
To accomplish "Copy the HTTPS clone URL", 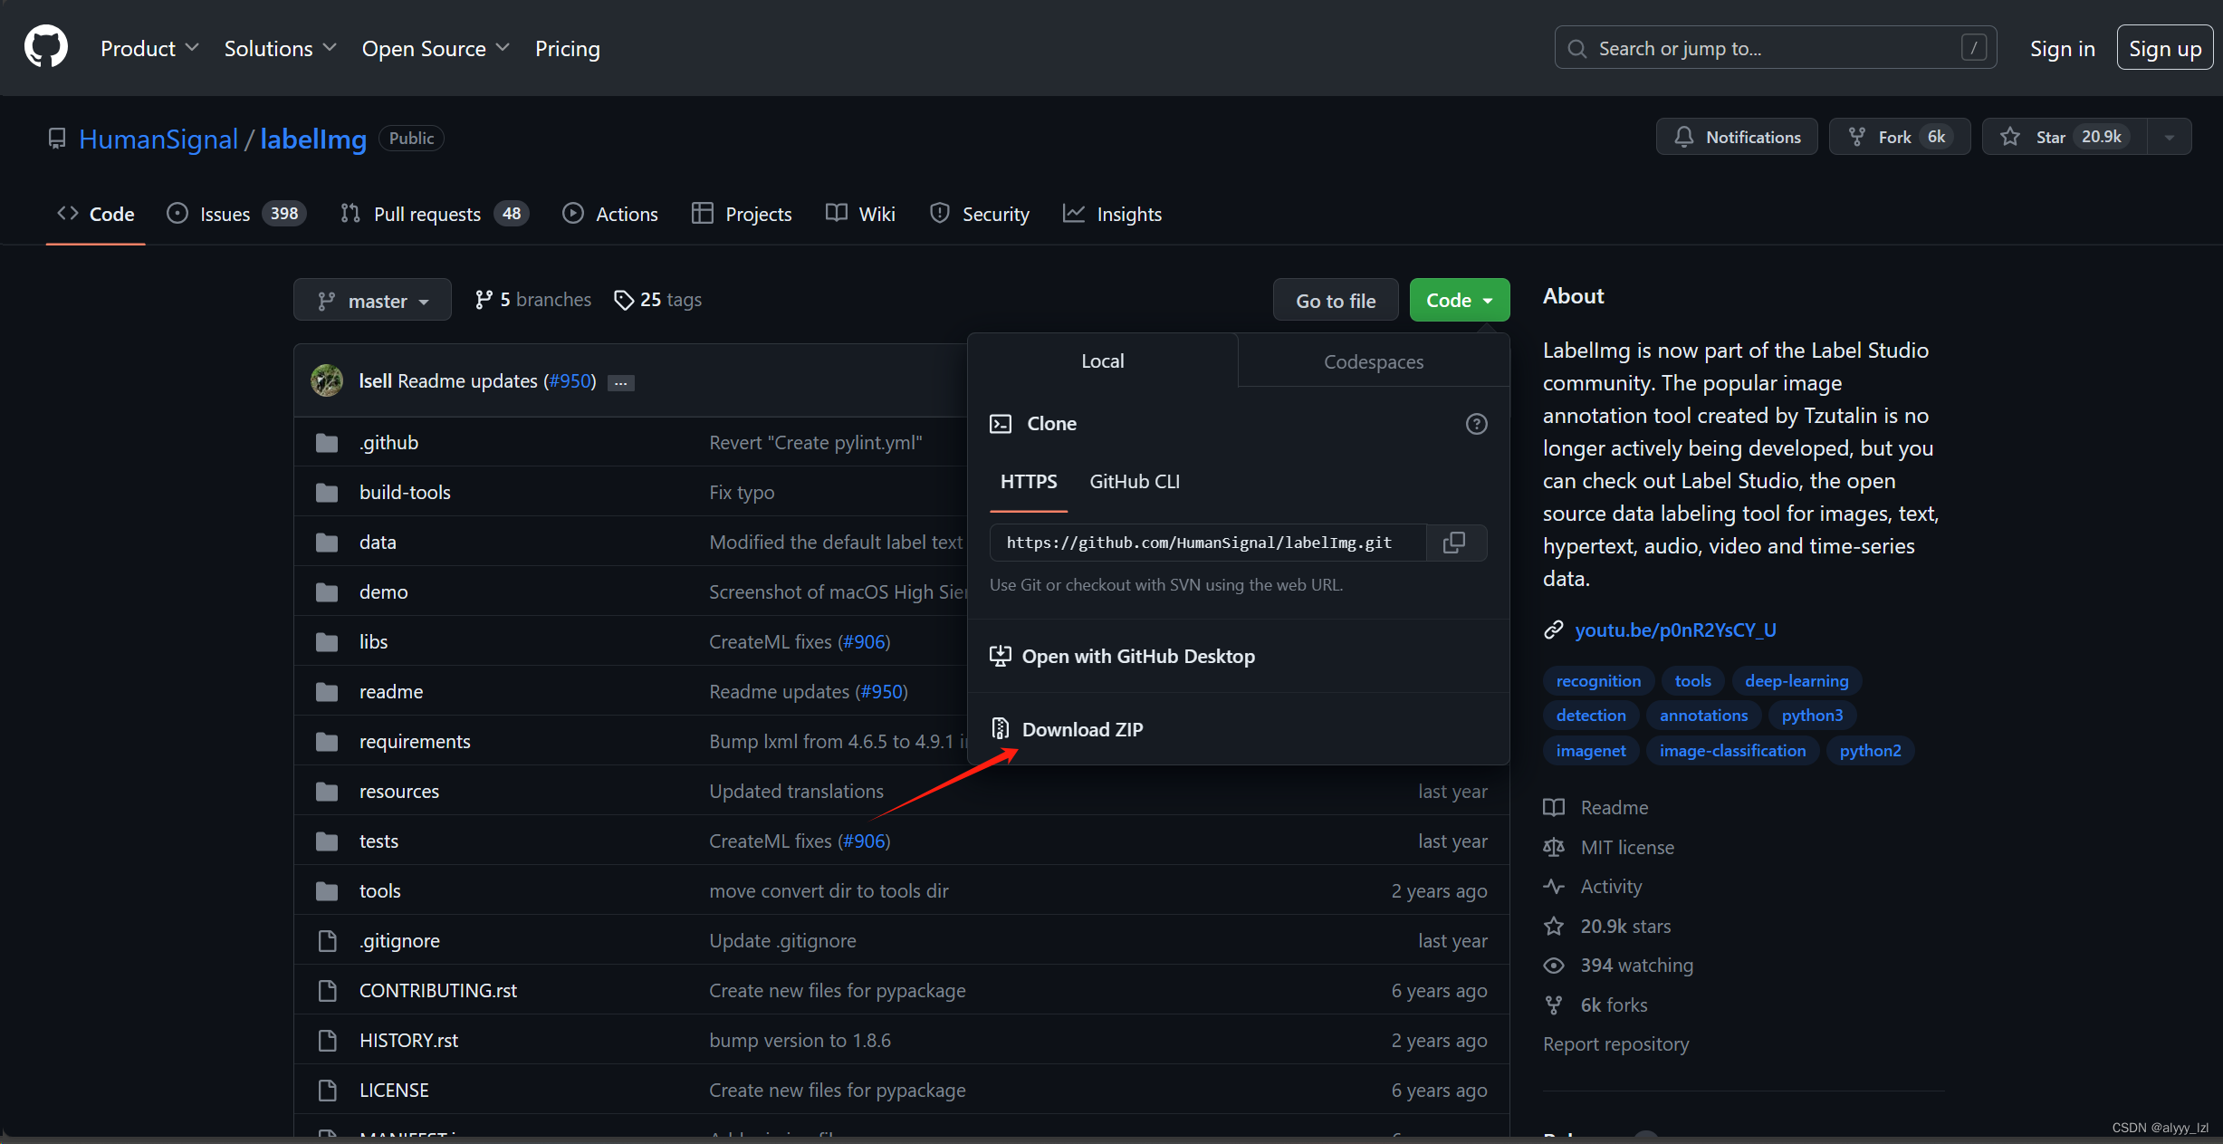I will click(x=1454, y=543).
